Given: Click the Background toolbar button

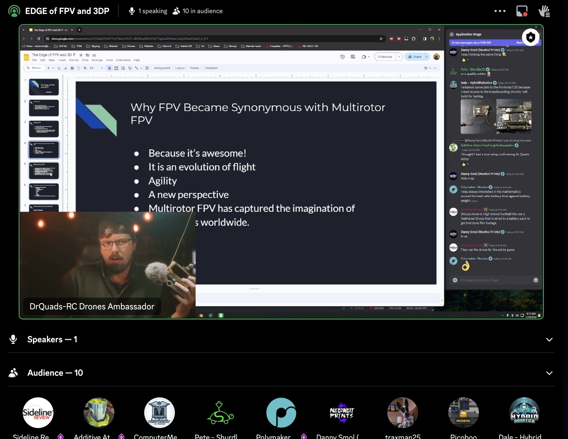Looking at the screenshot, I should [x=162, y=68].
